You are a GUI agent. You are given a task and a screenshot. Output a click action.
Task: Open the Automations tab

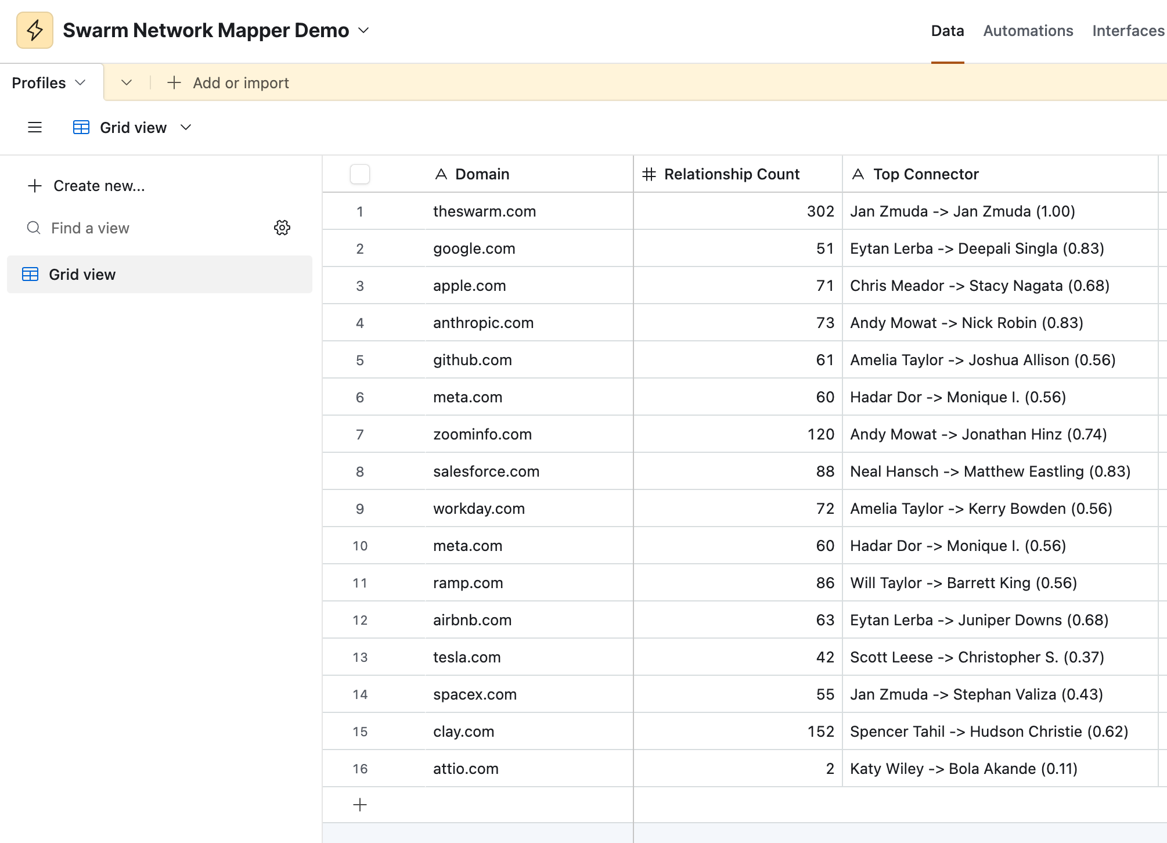[x=1028, y=31]
